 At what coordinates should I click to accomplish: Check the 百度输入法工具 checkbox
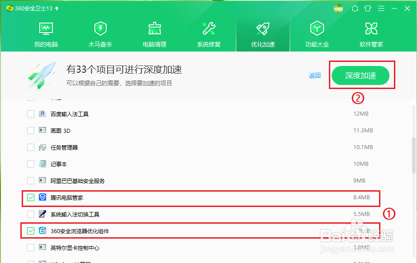pos(31,114)
